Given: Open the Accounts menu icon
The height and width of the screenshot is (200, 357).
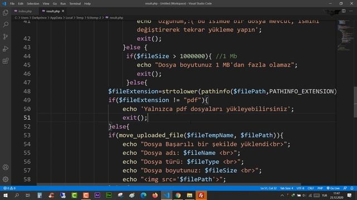Looking at the screenshot, I should [6, 167].
